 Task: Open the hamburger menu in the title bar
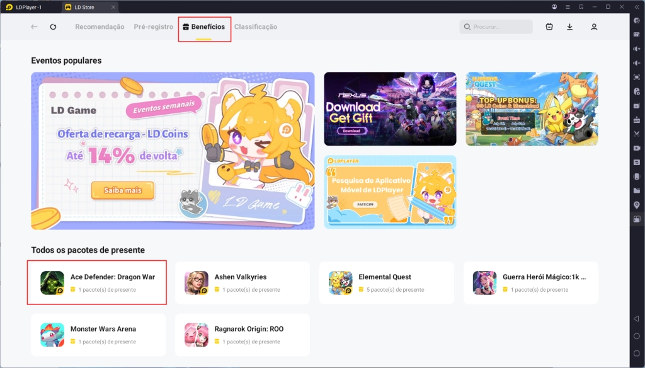coord(567,6)
